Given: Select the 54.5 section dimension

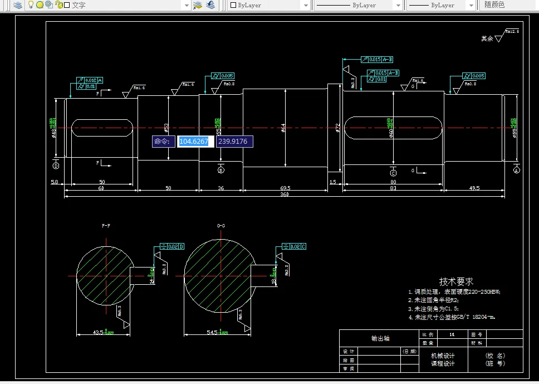Looking at the screenshot, I should [217, 332].
